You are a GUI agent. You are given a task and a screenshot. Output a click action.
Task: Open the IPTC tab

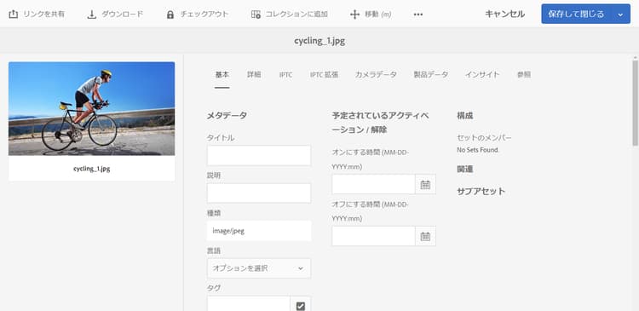click(285, 75)
